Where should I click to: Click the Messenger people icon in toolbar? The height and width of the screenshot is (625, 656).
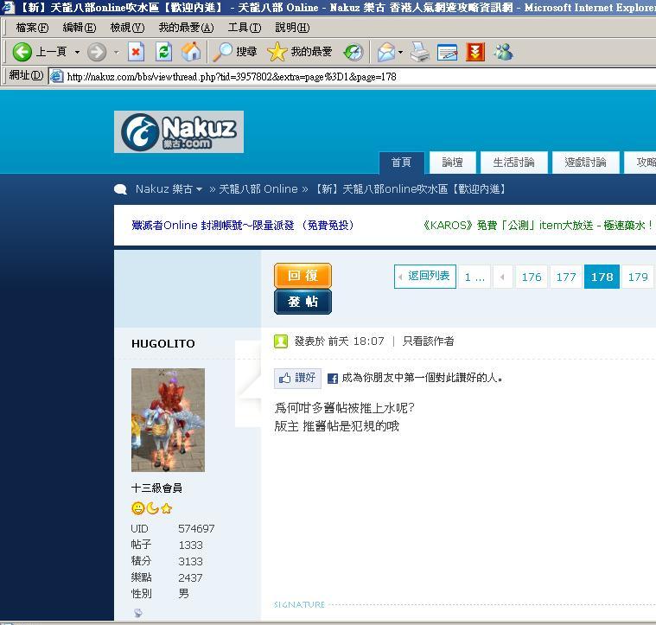tap(503, 52)
